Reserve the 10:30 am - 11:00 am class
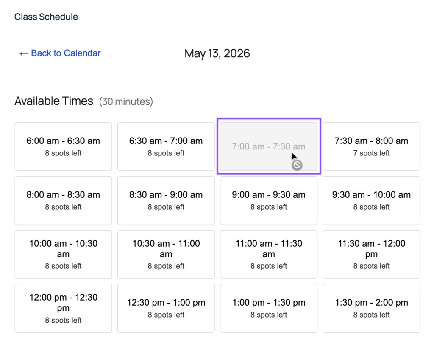The image size is (434, 346). (x=166, y=254)
